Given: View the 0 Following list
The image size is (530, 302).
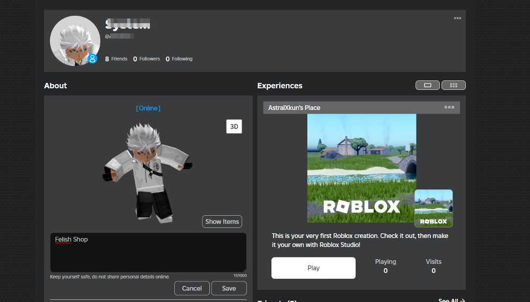Looking at the screenshot, I should (179, 59).
